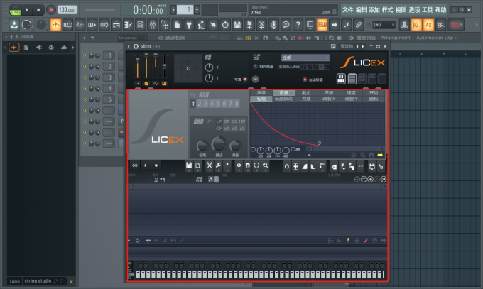
Task: Click the 截止 cutoff knob in filter section
Action: 219,143
